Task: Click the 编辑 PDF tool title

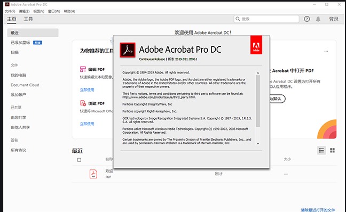Action: [97, 69]
